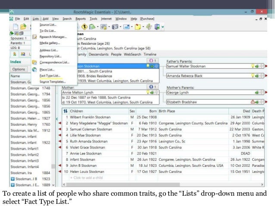Click lightbulb icon on Annie Melton Lynch
The height and width of the screenshot is (206, 275).
click(148, 92)
